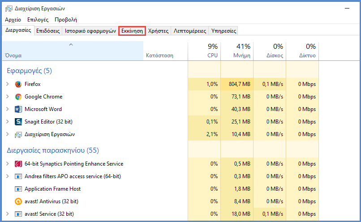Expand the Microsoft Word process group
The height and width of the screenshot is (222, 361).
click(x=8, y=109)
